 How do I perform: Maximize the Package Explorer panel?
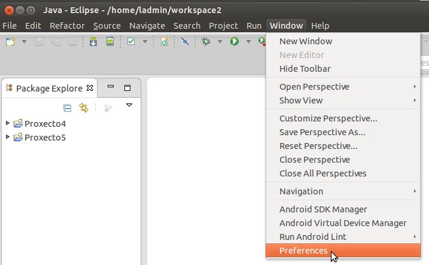pyautogui.click(x=127, y=88)
